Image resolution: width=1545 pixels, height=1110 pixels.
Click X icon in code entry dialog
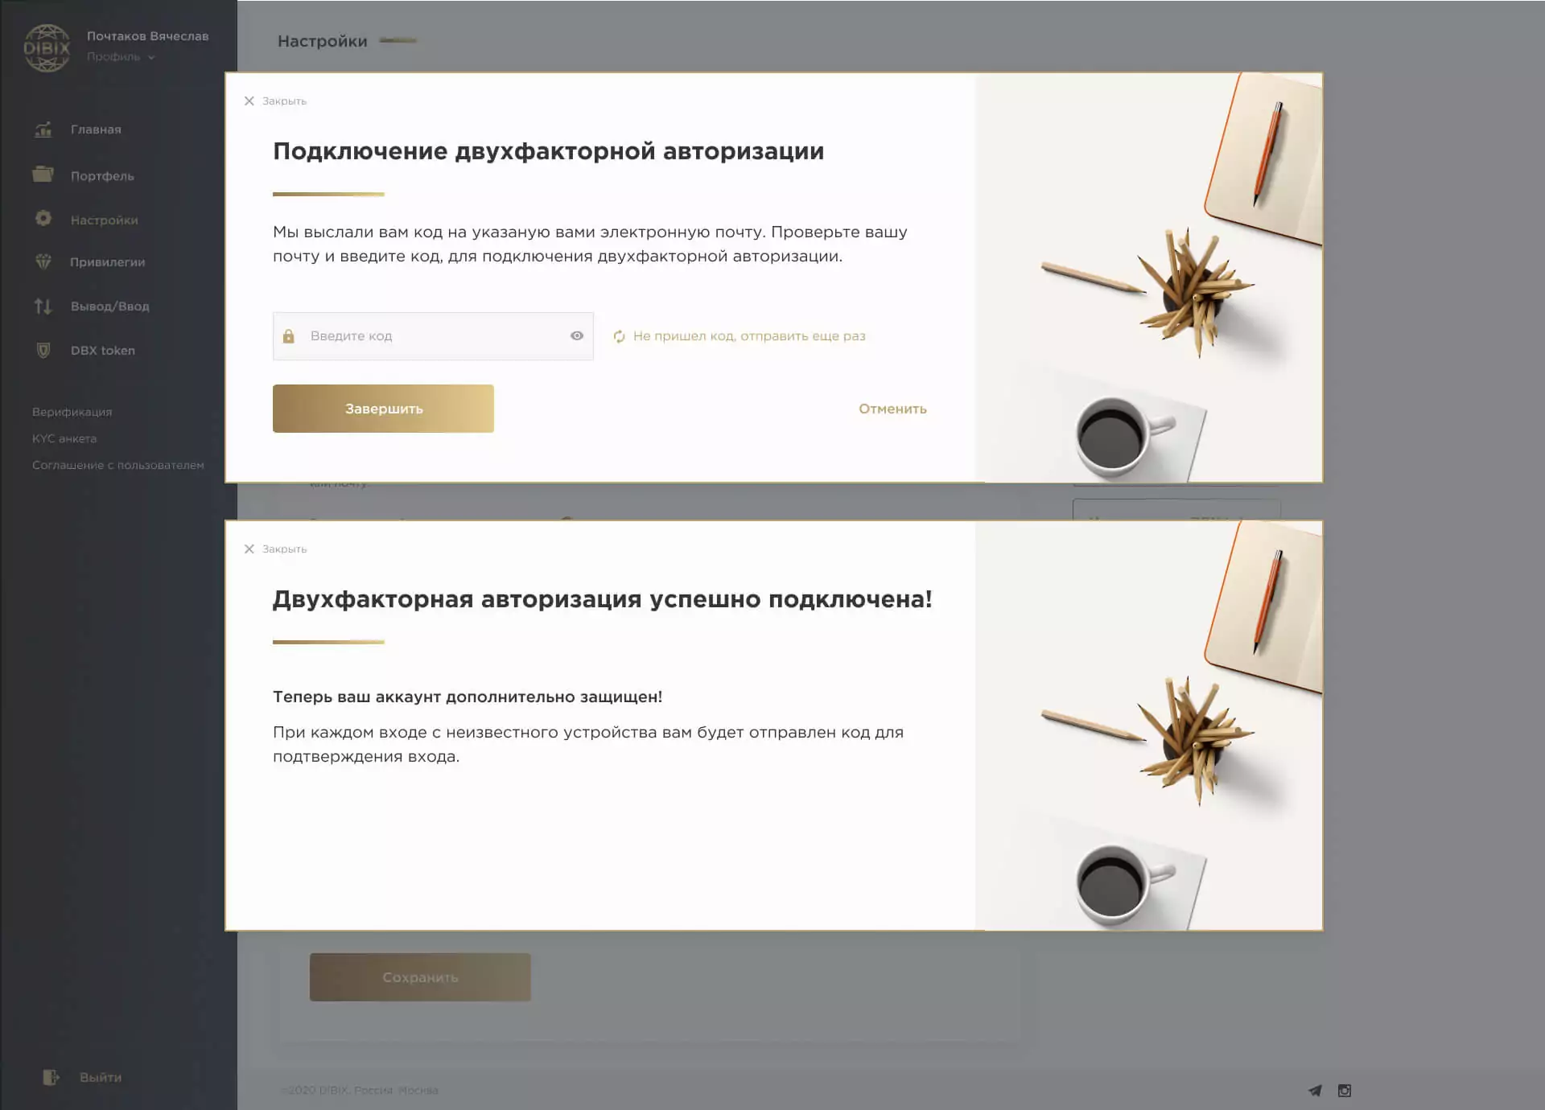tap(249, 101)
